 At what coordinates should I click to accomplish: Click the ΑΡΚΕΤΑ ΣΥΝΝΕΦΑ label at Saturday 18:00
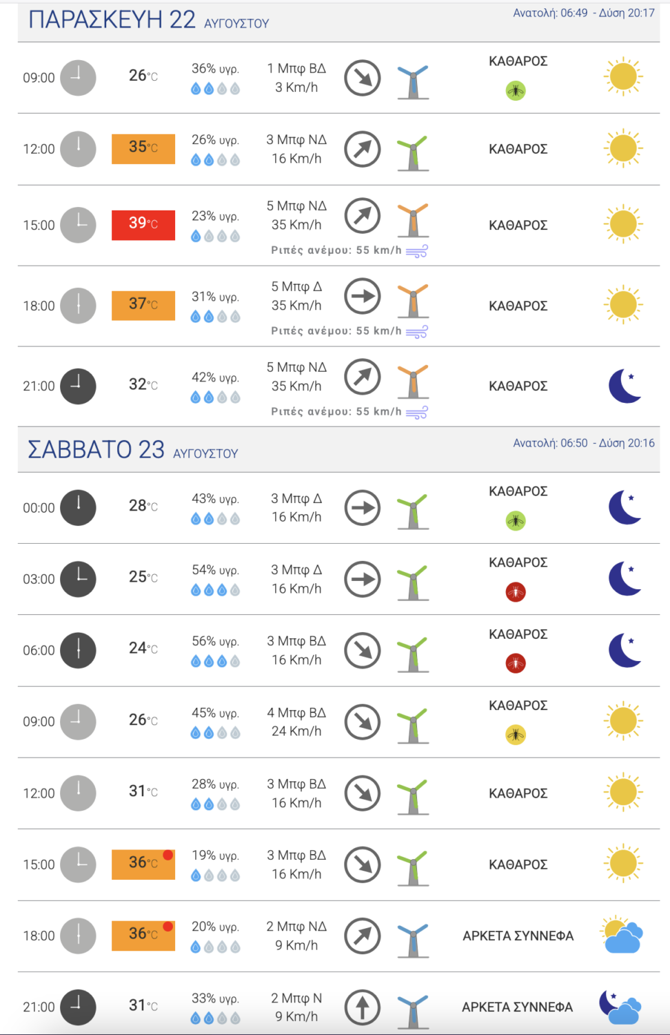point(518,936)
